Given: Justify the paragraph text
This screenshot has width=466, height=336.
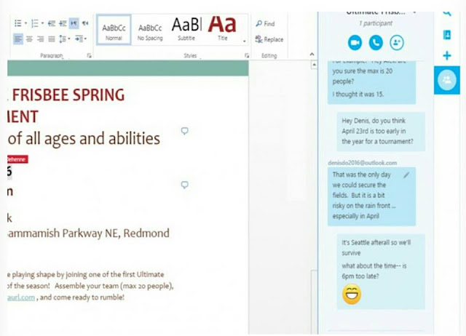Looking at the screenshot, I should click(52, 39).
